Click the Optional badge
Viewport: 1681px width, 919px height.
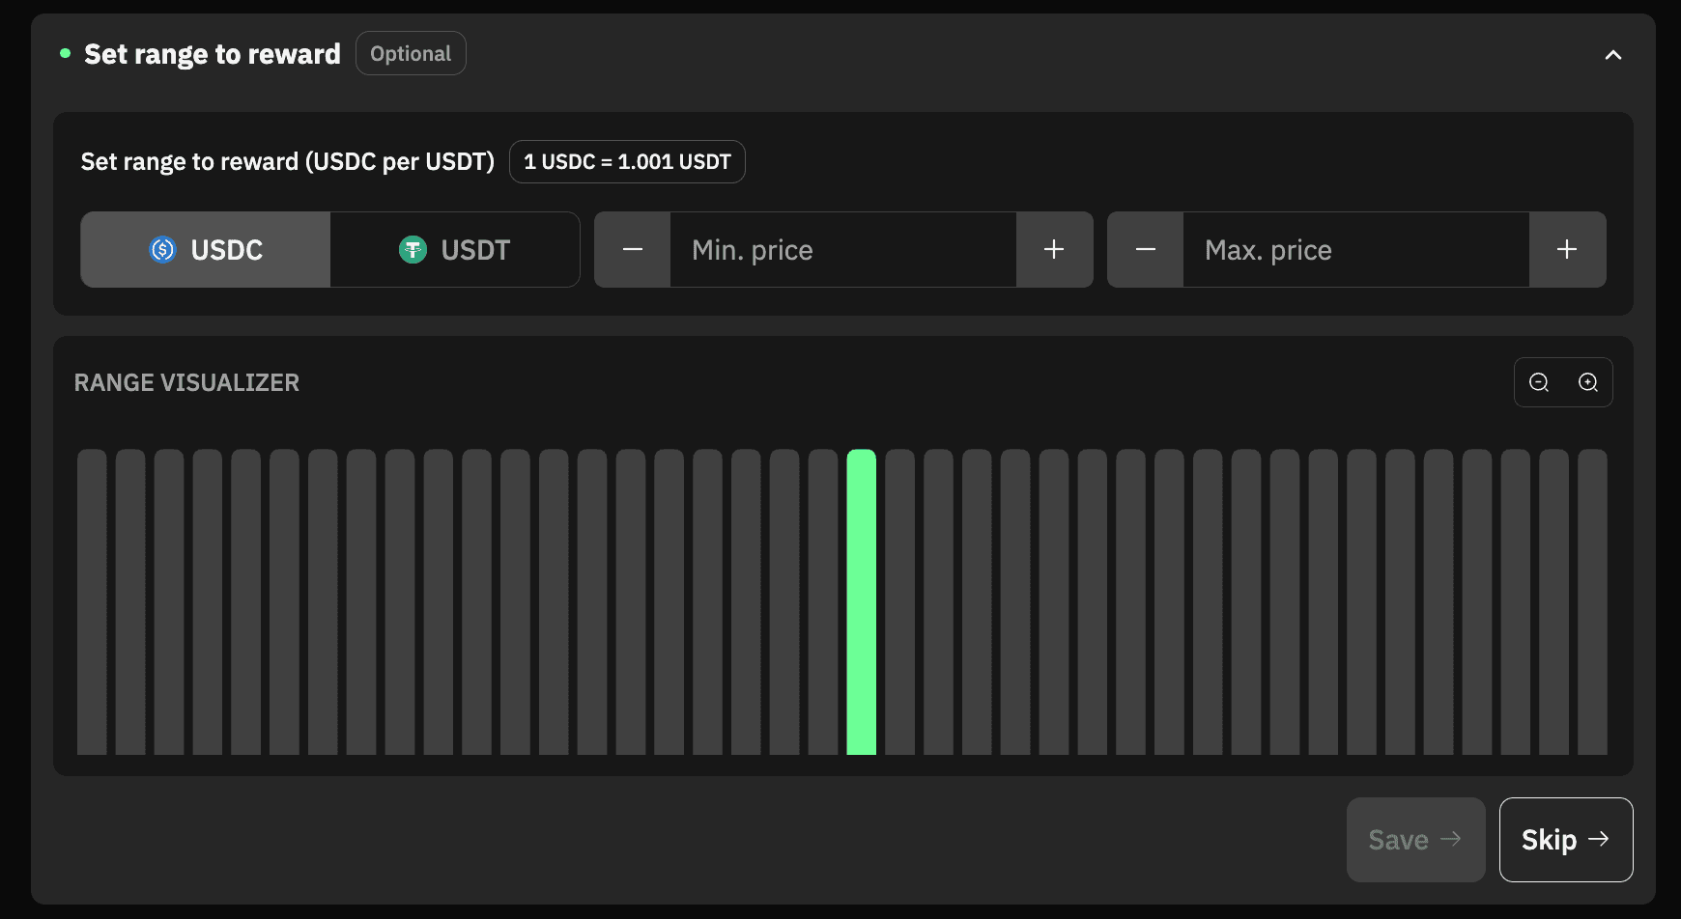tap(411, 53)
